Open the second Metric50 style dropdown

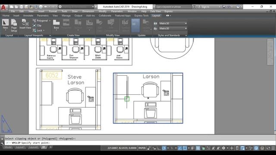[x=173, y=28]
